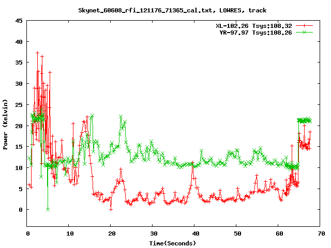Click the highest red peak above 35 Kelvin
Screen dimensions: 331x248
click(x=38, y=53)
